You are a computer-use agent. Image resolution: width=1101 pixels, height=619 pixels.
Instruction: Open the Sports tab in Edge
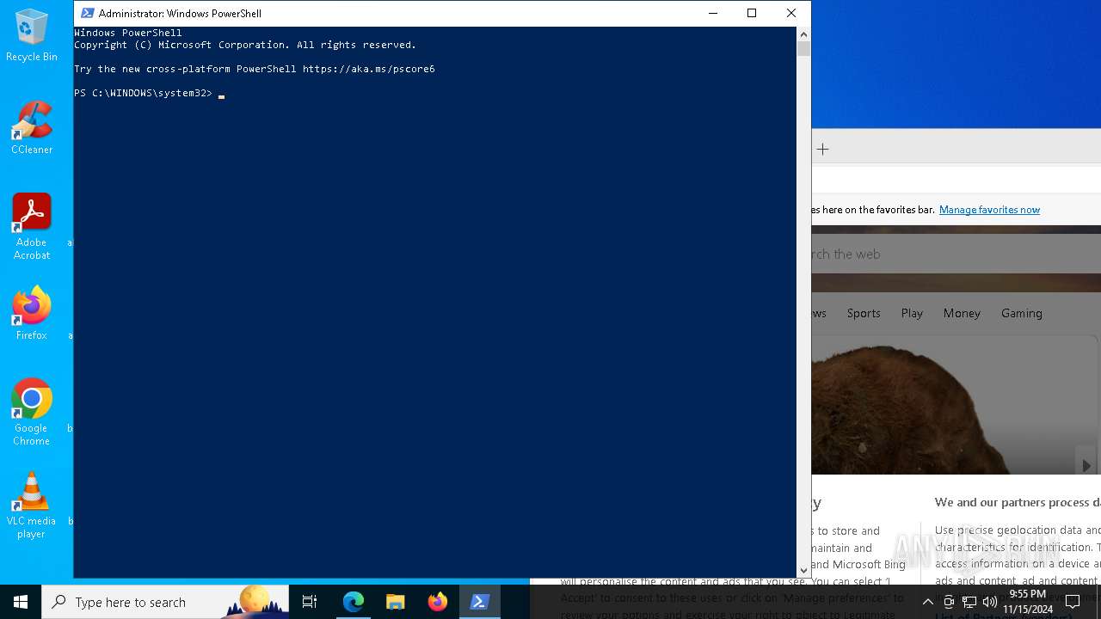click(864, 313)
